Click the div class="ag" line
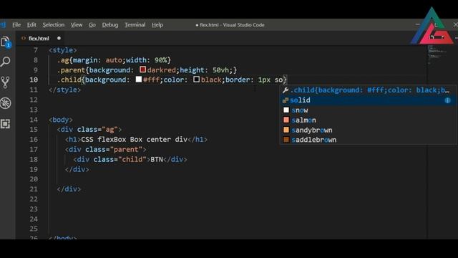This screenshot has height=258, width=458. click(89, 130)
